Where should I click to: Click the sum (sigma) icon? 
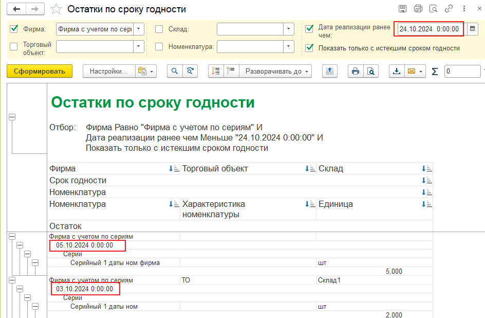[x=435, y=72]
